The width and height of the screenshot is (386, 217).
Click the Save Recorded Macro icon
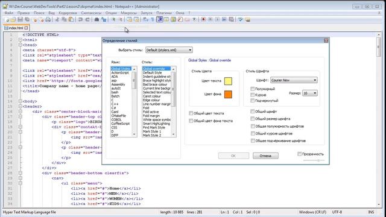231,20
